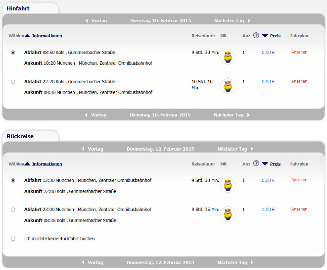Click the help question mark icon in Rückreise header
Screen dimensions: 327x270
point(256,163)
